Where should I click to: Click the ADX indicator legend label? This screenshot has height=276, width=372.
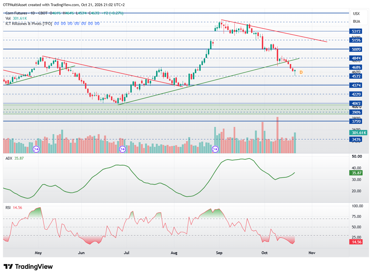(9, 158)
